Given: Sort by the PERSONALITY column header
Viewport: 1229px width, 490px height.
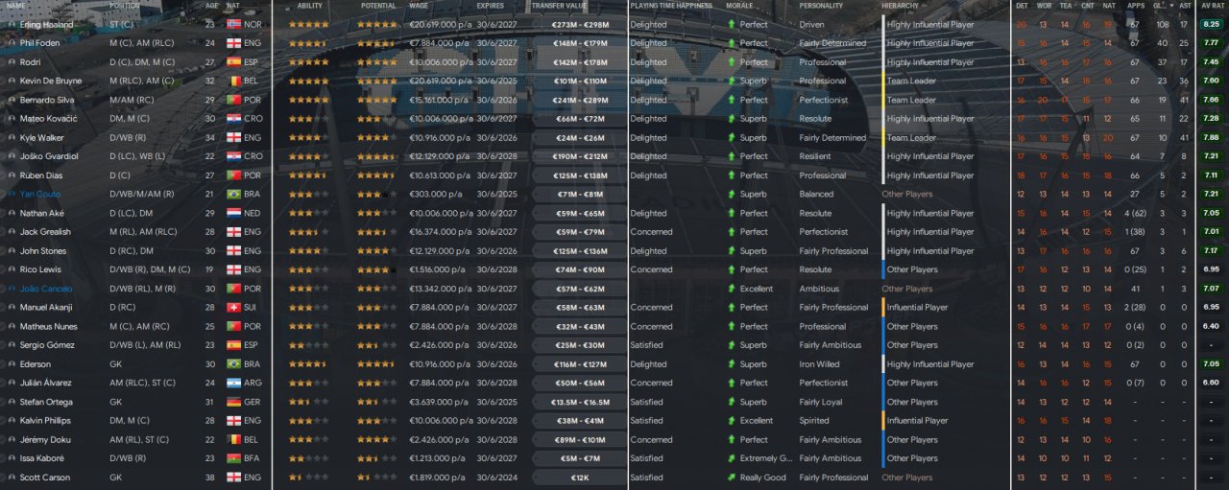Looking at the screenshot, I should pyautogui.click(x=821, y=6).
